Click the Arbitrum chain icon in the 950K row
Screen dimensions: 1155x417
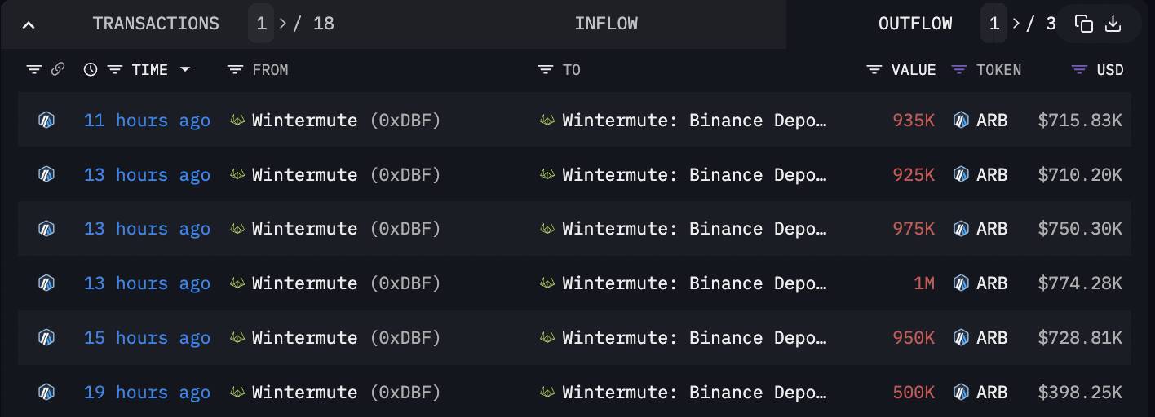point(46,337)
